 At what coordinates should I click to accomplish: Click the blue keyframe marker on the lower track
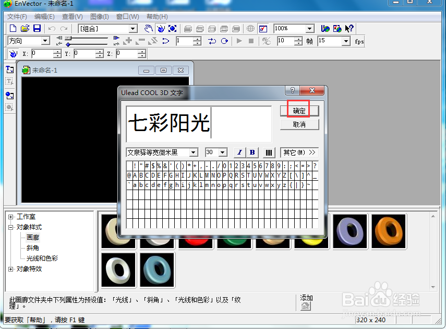[68, 44]
